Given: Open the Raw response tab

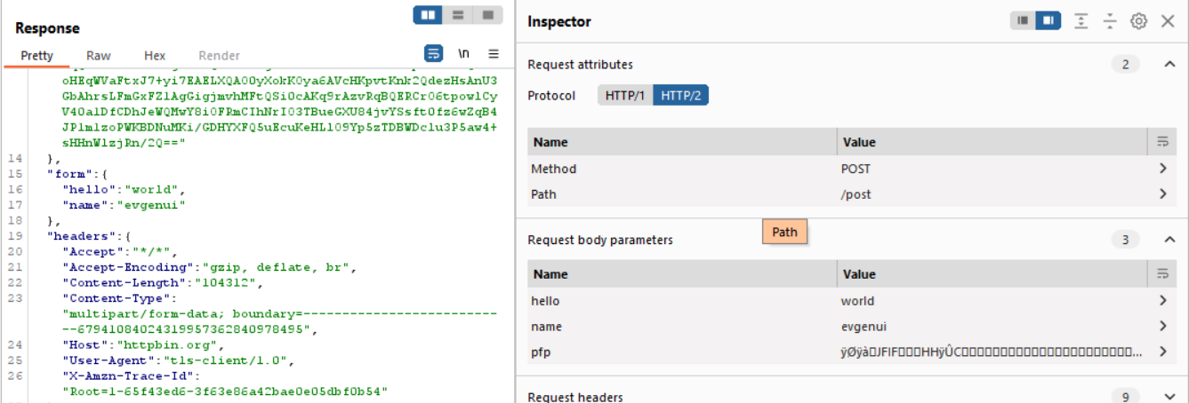Looking at the screenshot, I should point(99,55).
